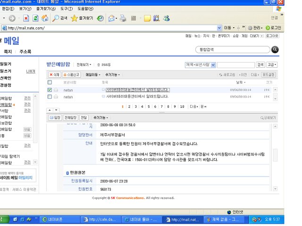Viewport: 302px width, 226px height.
Task: Open the History clock icon
Action: point(100,18)
